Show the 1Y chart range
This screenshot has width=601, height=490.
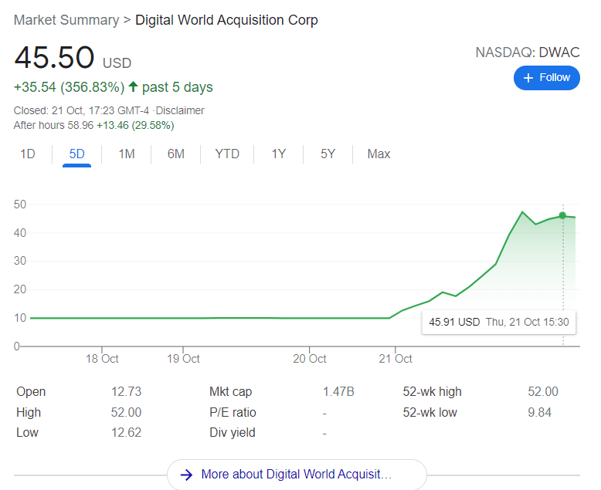(279, 154)
